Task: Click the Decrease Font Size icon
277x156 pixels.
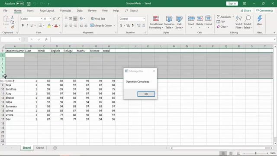Action: pyautogui.click(x=59, y=19)
